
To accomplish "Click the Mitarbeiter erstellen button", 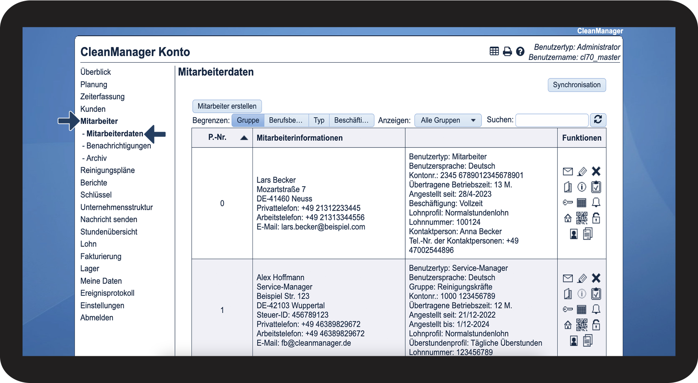I will coord(227,106).
